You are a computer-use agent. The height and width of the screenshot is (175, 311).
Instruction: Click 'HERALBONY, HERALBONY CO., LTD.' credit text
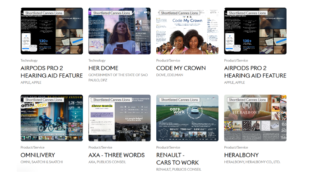pyautogui.click(x=252, y=162)
